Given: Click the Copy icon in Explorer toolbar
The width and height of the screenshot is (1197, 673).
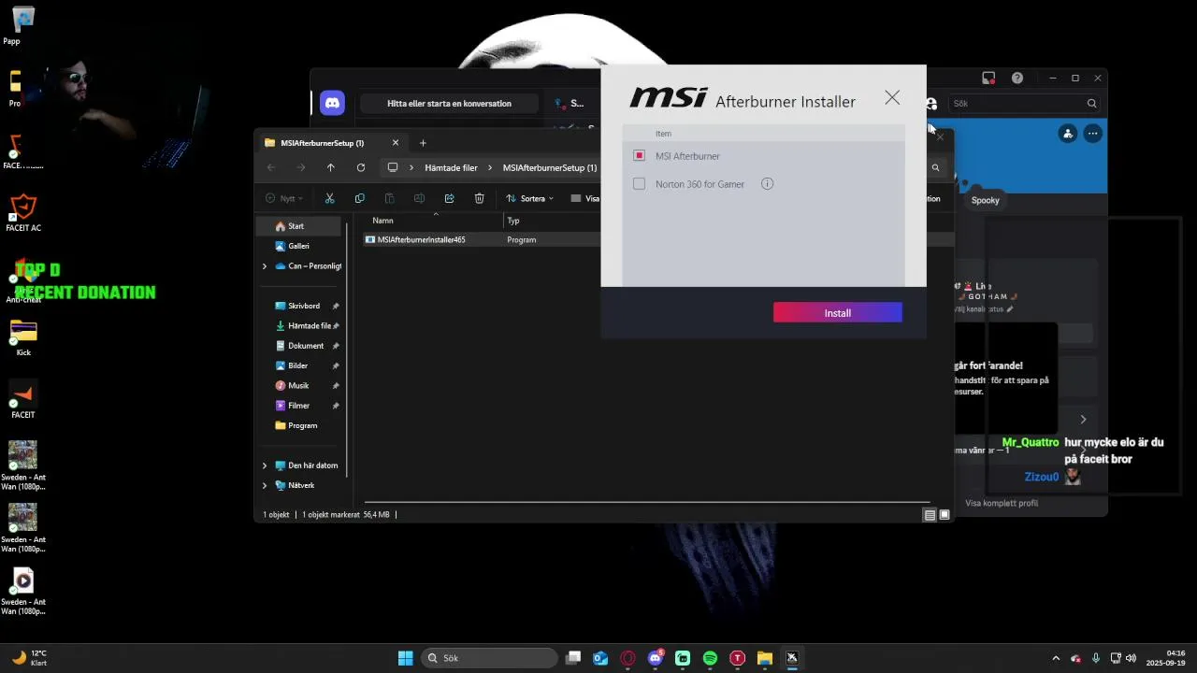Looking at the screenshot, I should click(359, 198).
